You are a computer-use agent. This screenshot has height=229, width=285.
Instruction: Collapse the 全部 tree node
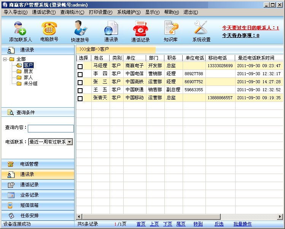pos(5,59)
